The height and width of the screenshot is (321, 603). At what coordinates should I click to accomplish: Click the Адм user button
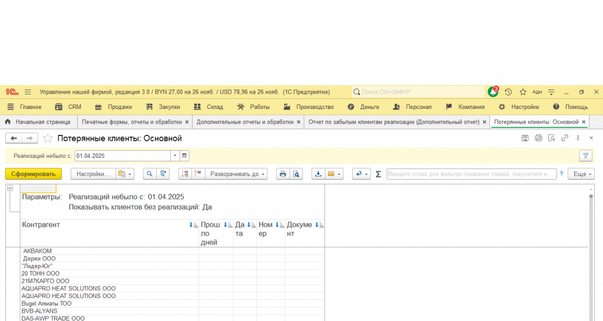point(537,92)
